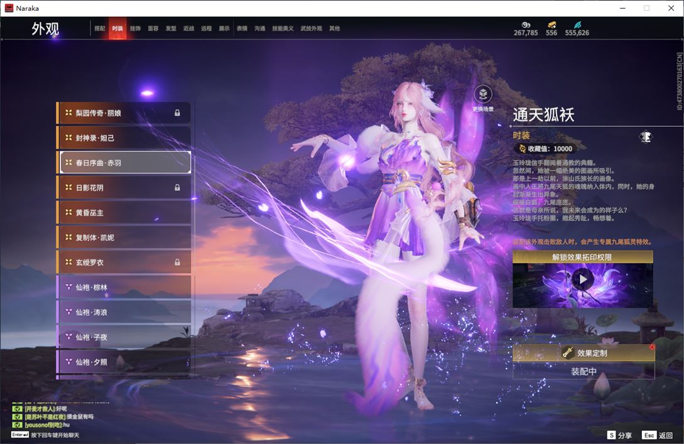Click the lock icon on 玄绫罗衣
This screenshot has height=444, width=684.
[177, 262]
